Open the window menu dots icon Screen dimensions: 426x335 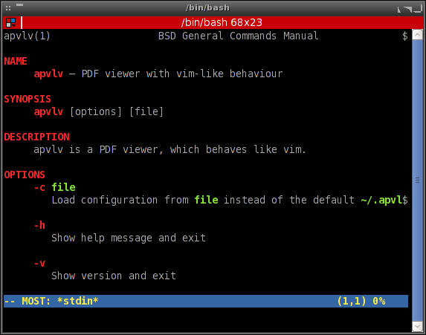tap(8, 8)
